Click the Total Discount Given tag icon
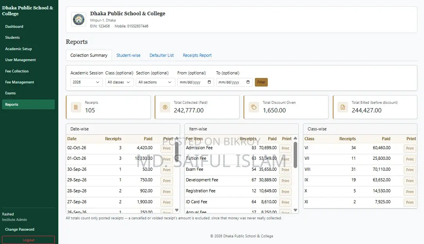Screen dimensions: 424x244 [254, 107]
